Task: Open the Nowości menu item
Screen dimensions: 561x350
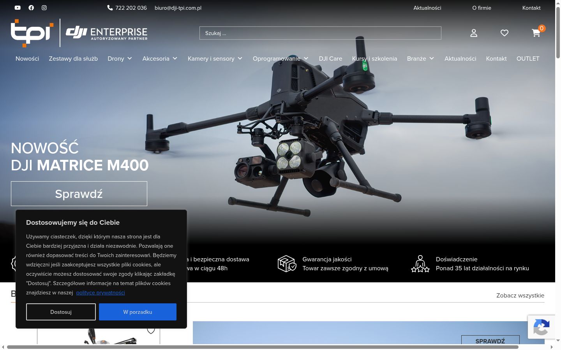Action: (27, 59)
